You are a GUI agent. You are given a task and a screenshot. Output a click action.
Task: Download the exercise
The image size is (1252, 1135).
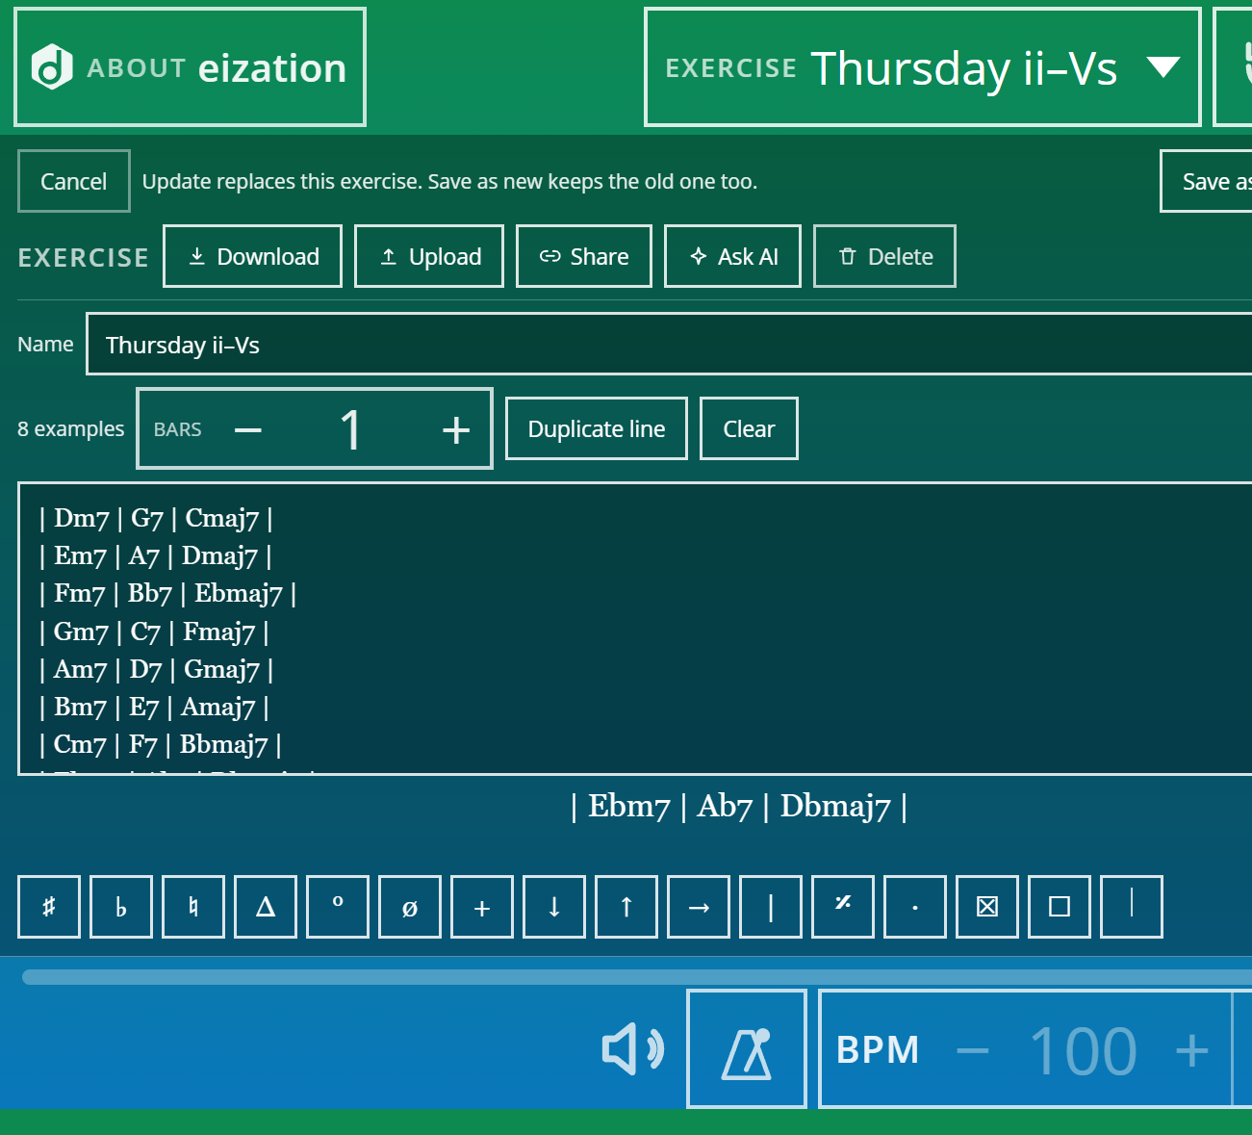coord(253,256)
